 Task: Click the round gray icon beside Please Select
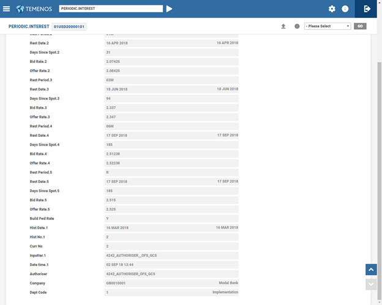pyautogui.click(x=297, y=26)
